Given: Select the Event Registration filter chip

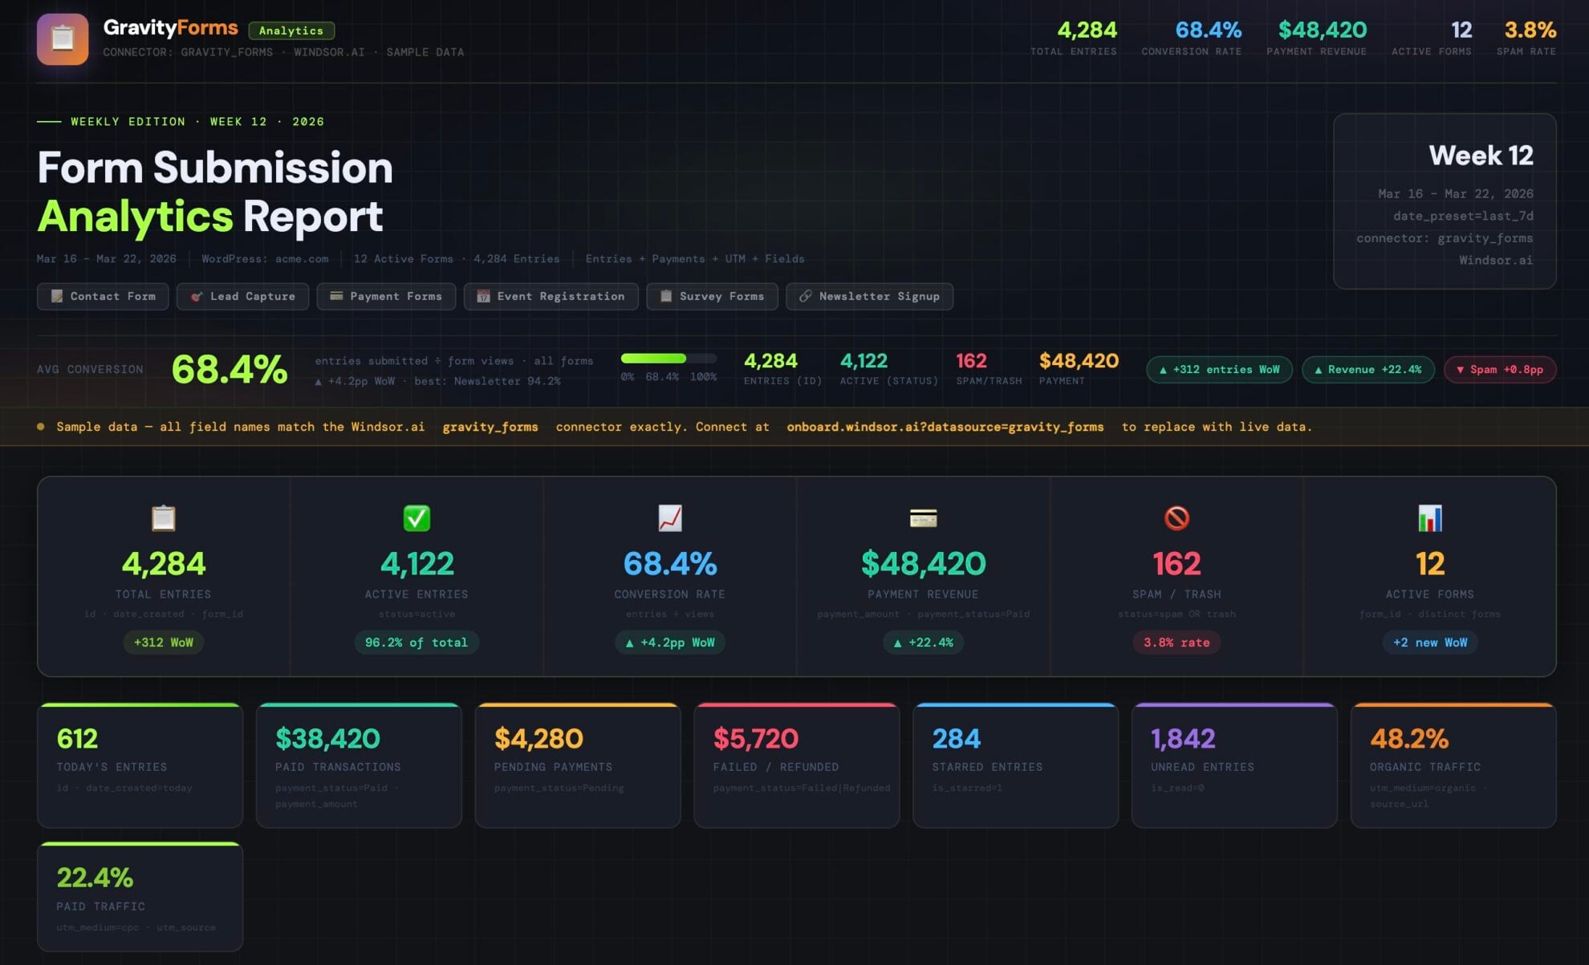Looking at the screenshot, I should click(x=551, y=296).
